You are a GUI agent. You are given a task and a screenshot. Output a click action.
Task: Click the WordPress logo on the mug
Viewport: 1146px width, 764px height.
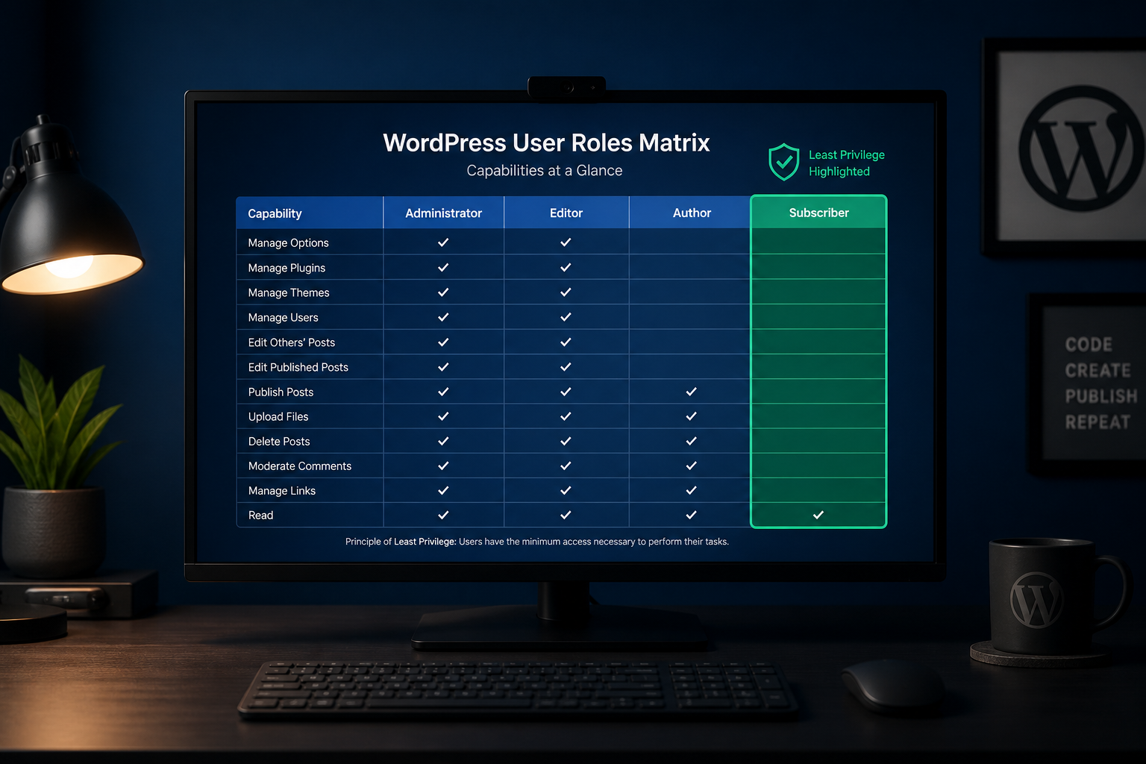click(x=1037, y=599)
